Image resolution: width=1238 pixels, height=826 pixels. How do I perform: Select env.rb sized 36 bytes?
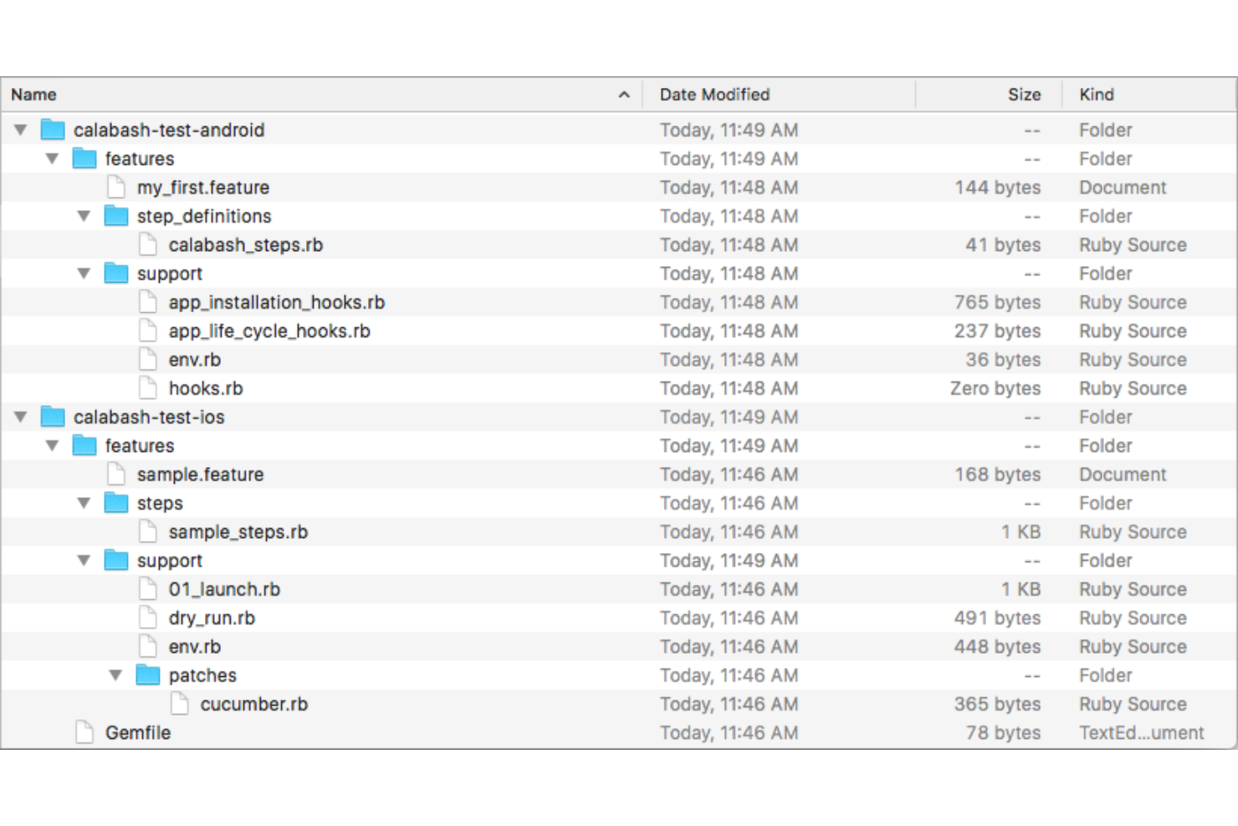pos(195,360)
